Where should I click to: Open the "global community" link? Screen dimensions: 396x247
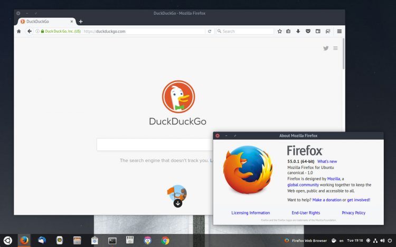point(303,185)
